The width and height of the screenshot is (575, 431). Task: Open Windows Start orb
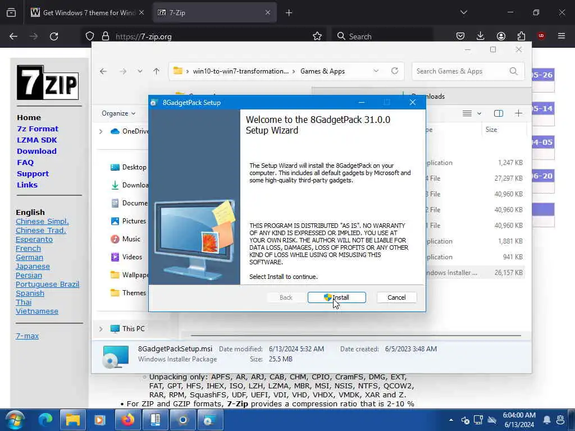[15, 420]
